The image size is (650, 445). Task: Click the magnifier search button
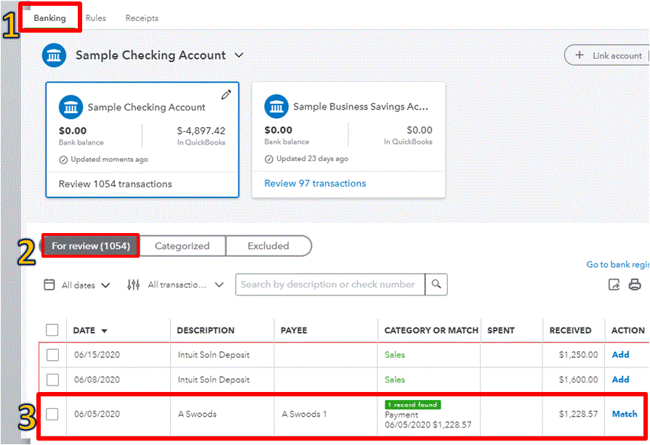pos(436,285)
